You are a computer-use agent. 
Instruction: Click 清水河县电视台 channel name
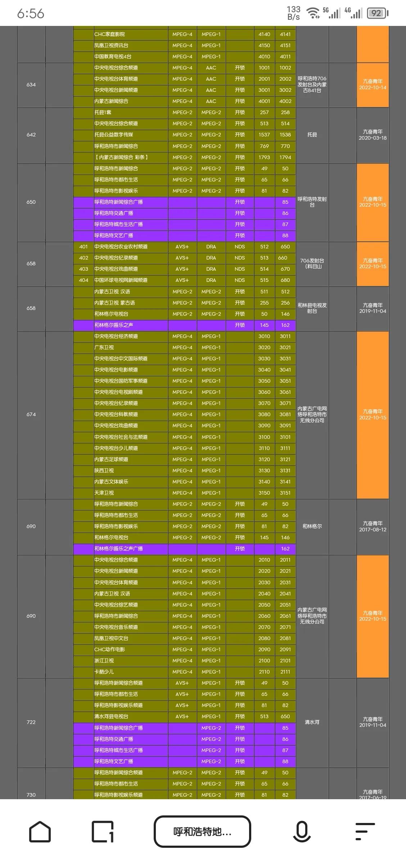pos(111,716)
